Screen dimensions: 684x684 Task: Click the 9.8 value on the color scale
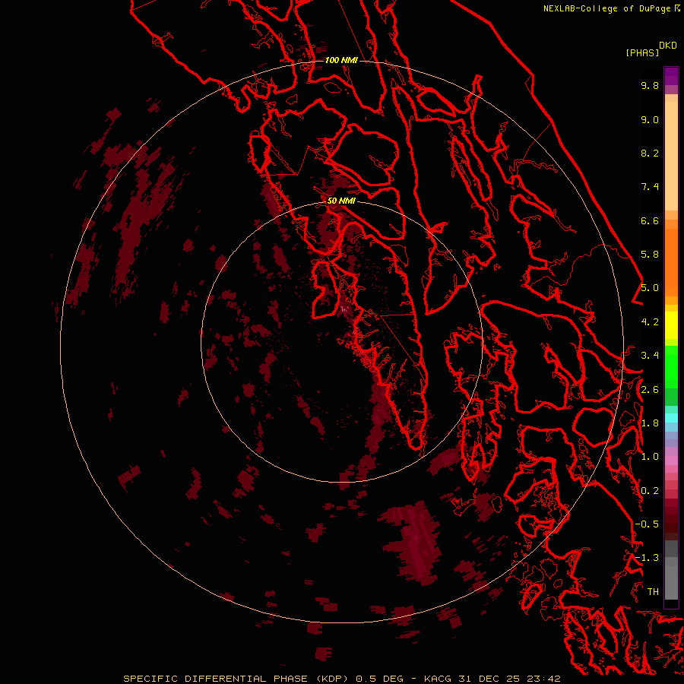[650, 85]
